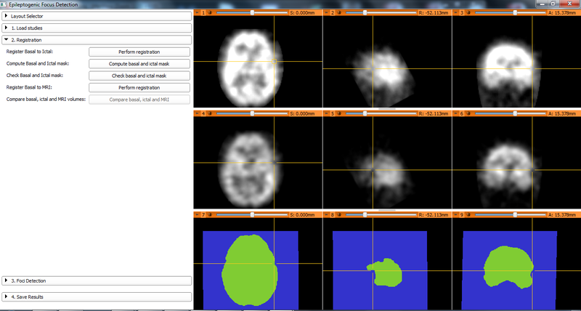
Task: Click Perform registration for Basal to Ictal
Action: click(x=139, y=52)
